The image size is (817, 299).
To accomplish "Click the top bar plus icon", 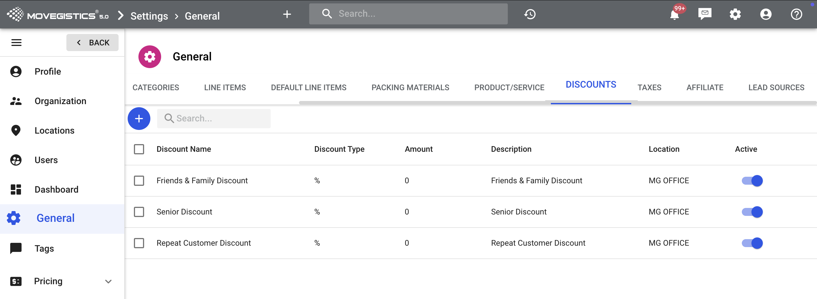I will (287, 14).
